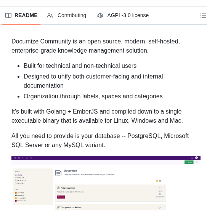The height and width of the screenshot is (210, 207).
Task: Open the AGPL-3.0 license tab
Action: (x=123, y=15)
